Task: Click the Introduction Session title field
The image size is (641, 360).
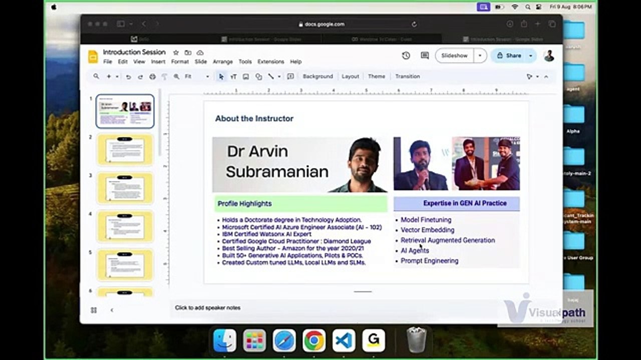Action: coord(134,52)
